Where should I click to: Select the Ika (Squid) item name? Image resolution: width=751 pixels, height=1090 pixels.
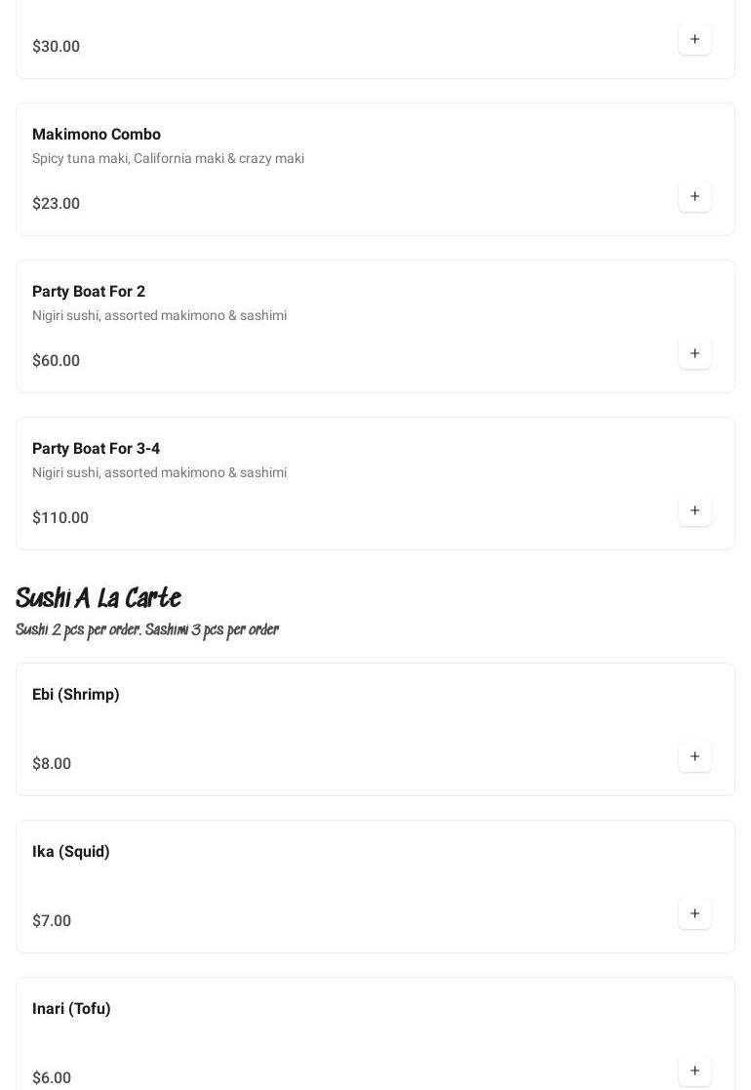click(x=71, y=852)
